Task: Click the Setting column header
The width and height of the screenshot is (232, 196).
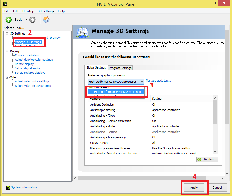Action: pyautogui.click(x=182, y=99)
